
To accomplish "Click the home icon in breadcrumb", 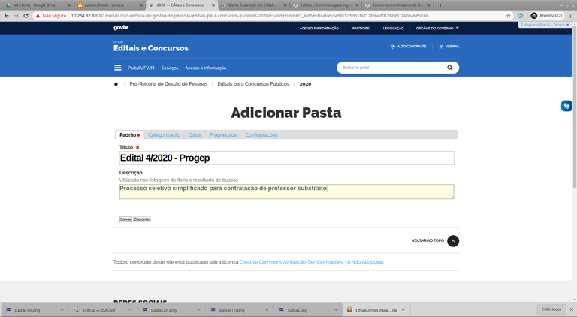I will click(116, 84).
